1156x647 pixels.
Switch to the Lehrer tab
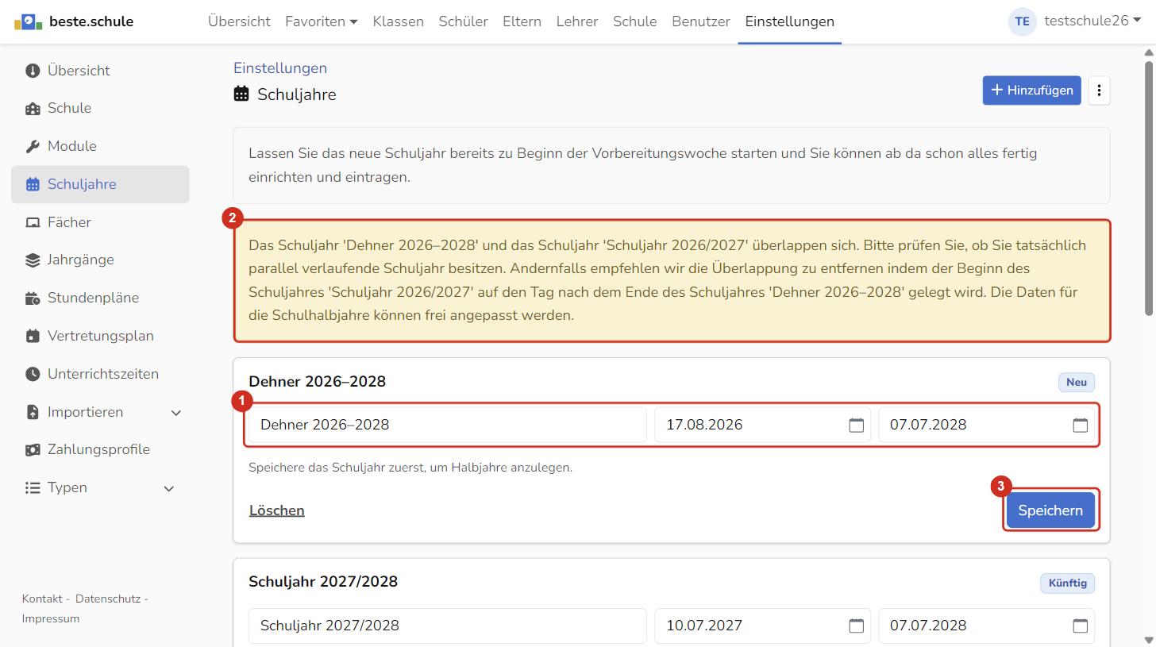[577, 21]
